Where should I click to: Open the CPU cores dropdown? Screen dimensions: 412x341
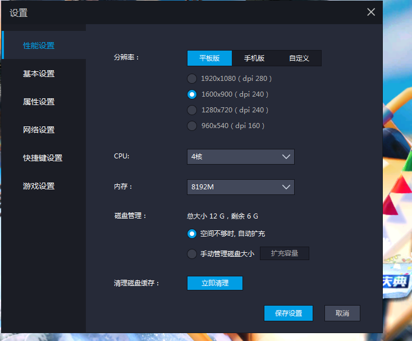tap(240, 157)
